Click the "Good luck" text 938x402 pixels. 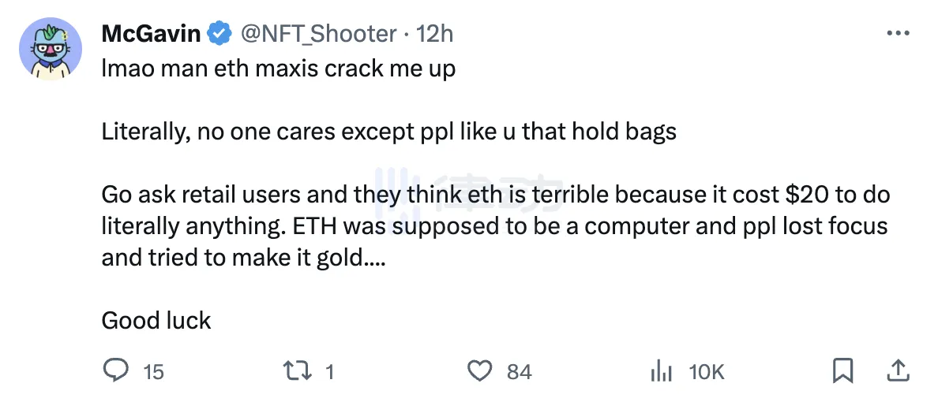156,321
